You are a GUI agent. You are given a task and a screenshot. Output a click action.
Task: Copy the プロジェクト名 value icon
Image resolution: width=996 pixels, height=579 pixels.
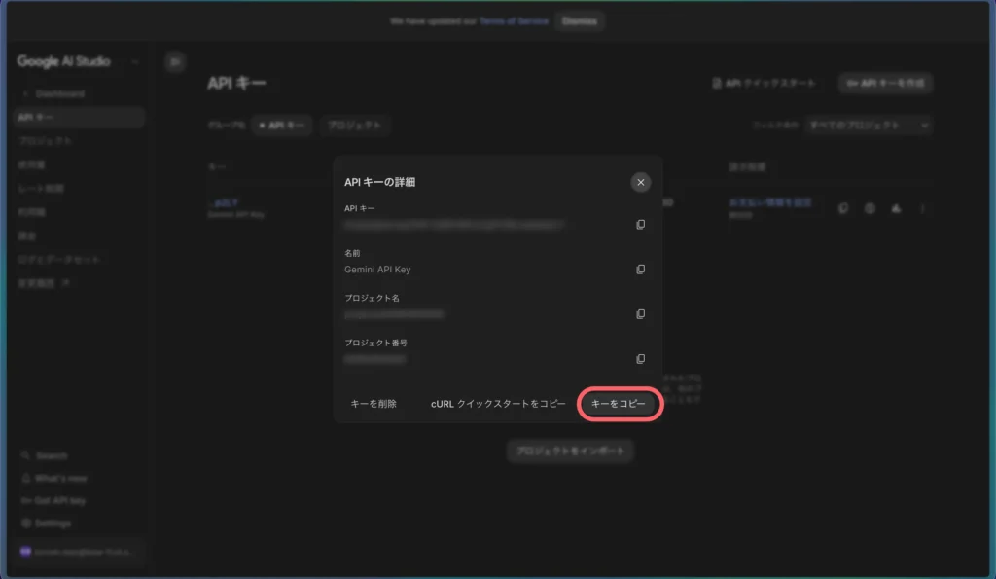point(640,314)
